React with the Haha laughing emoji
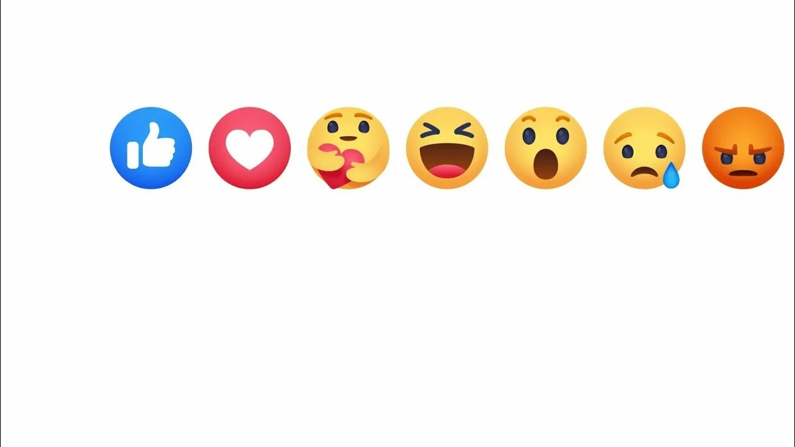795x447 pixels. pyautogui.click(x=447, y=148)
